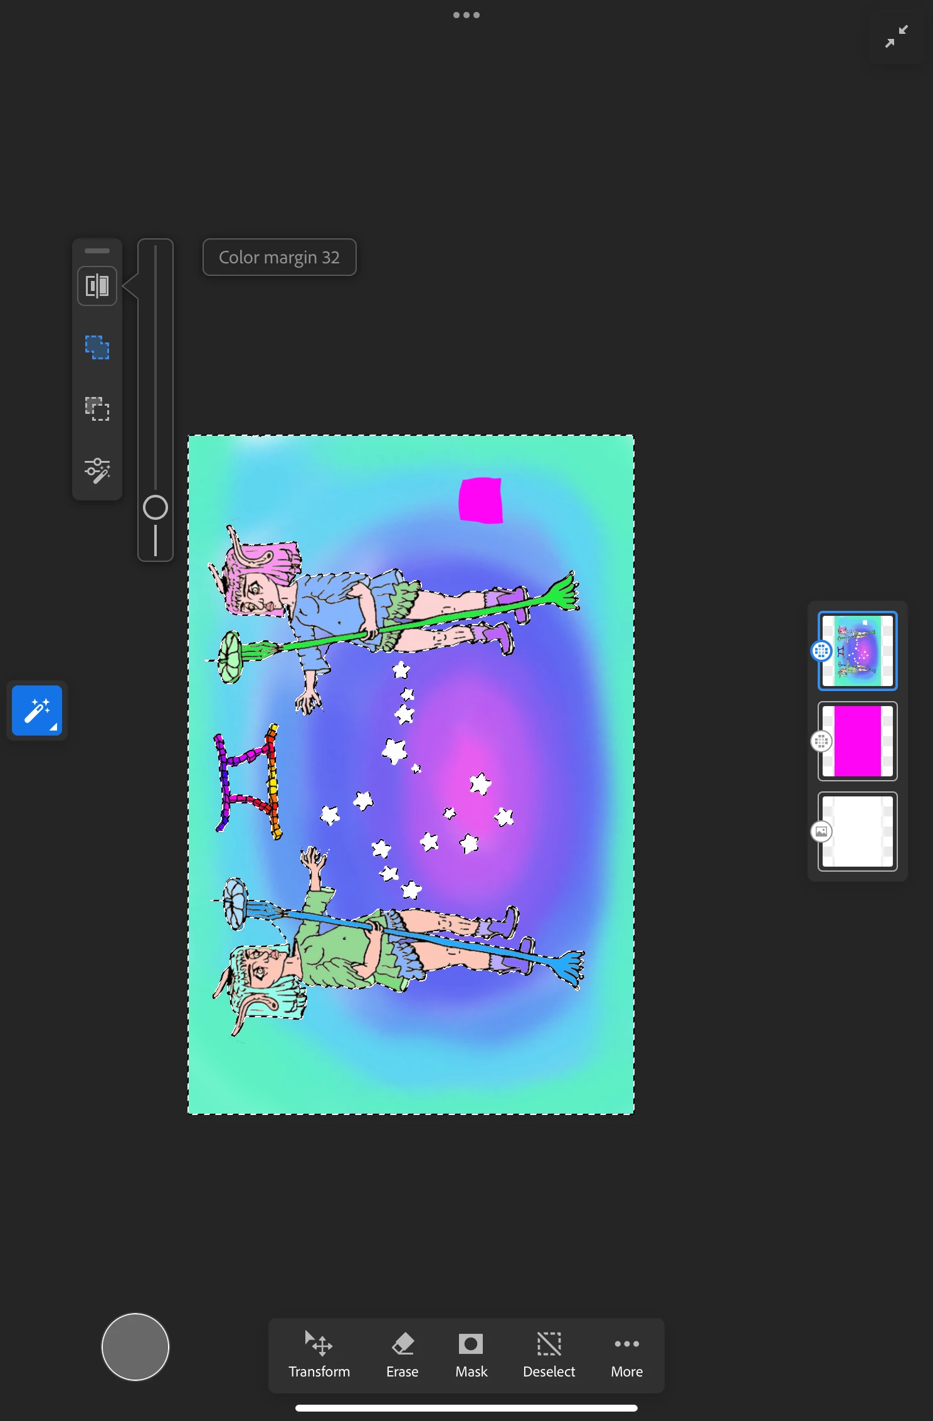Select the active Magic Wand tool
The height and width of the screenshot is (1421, 933).
tap(37, 710)
